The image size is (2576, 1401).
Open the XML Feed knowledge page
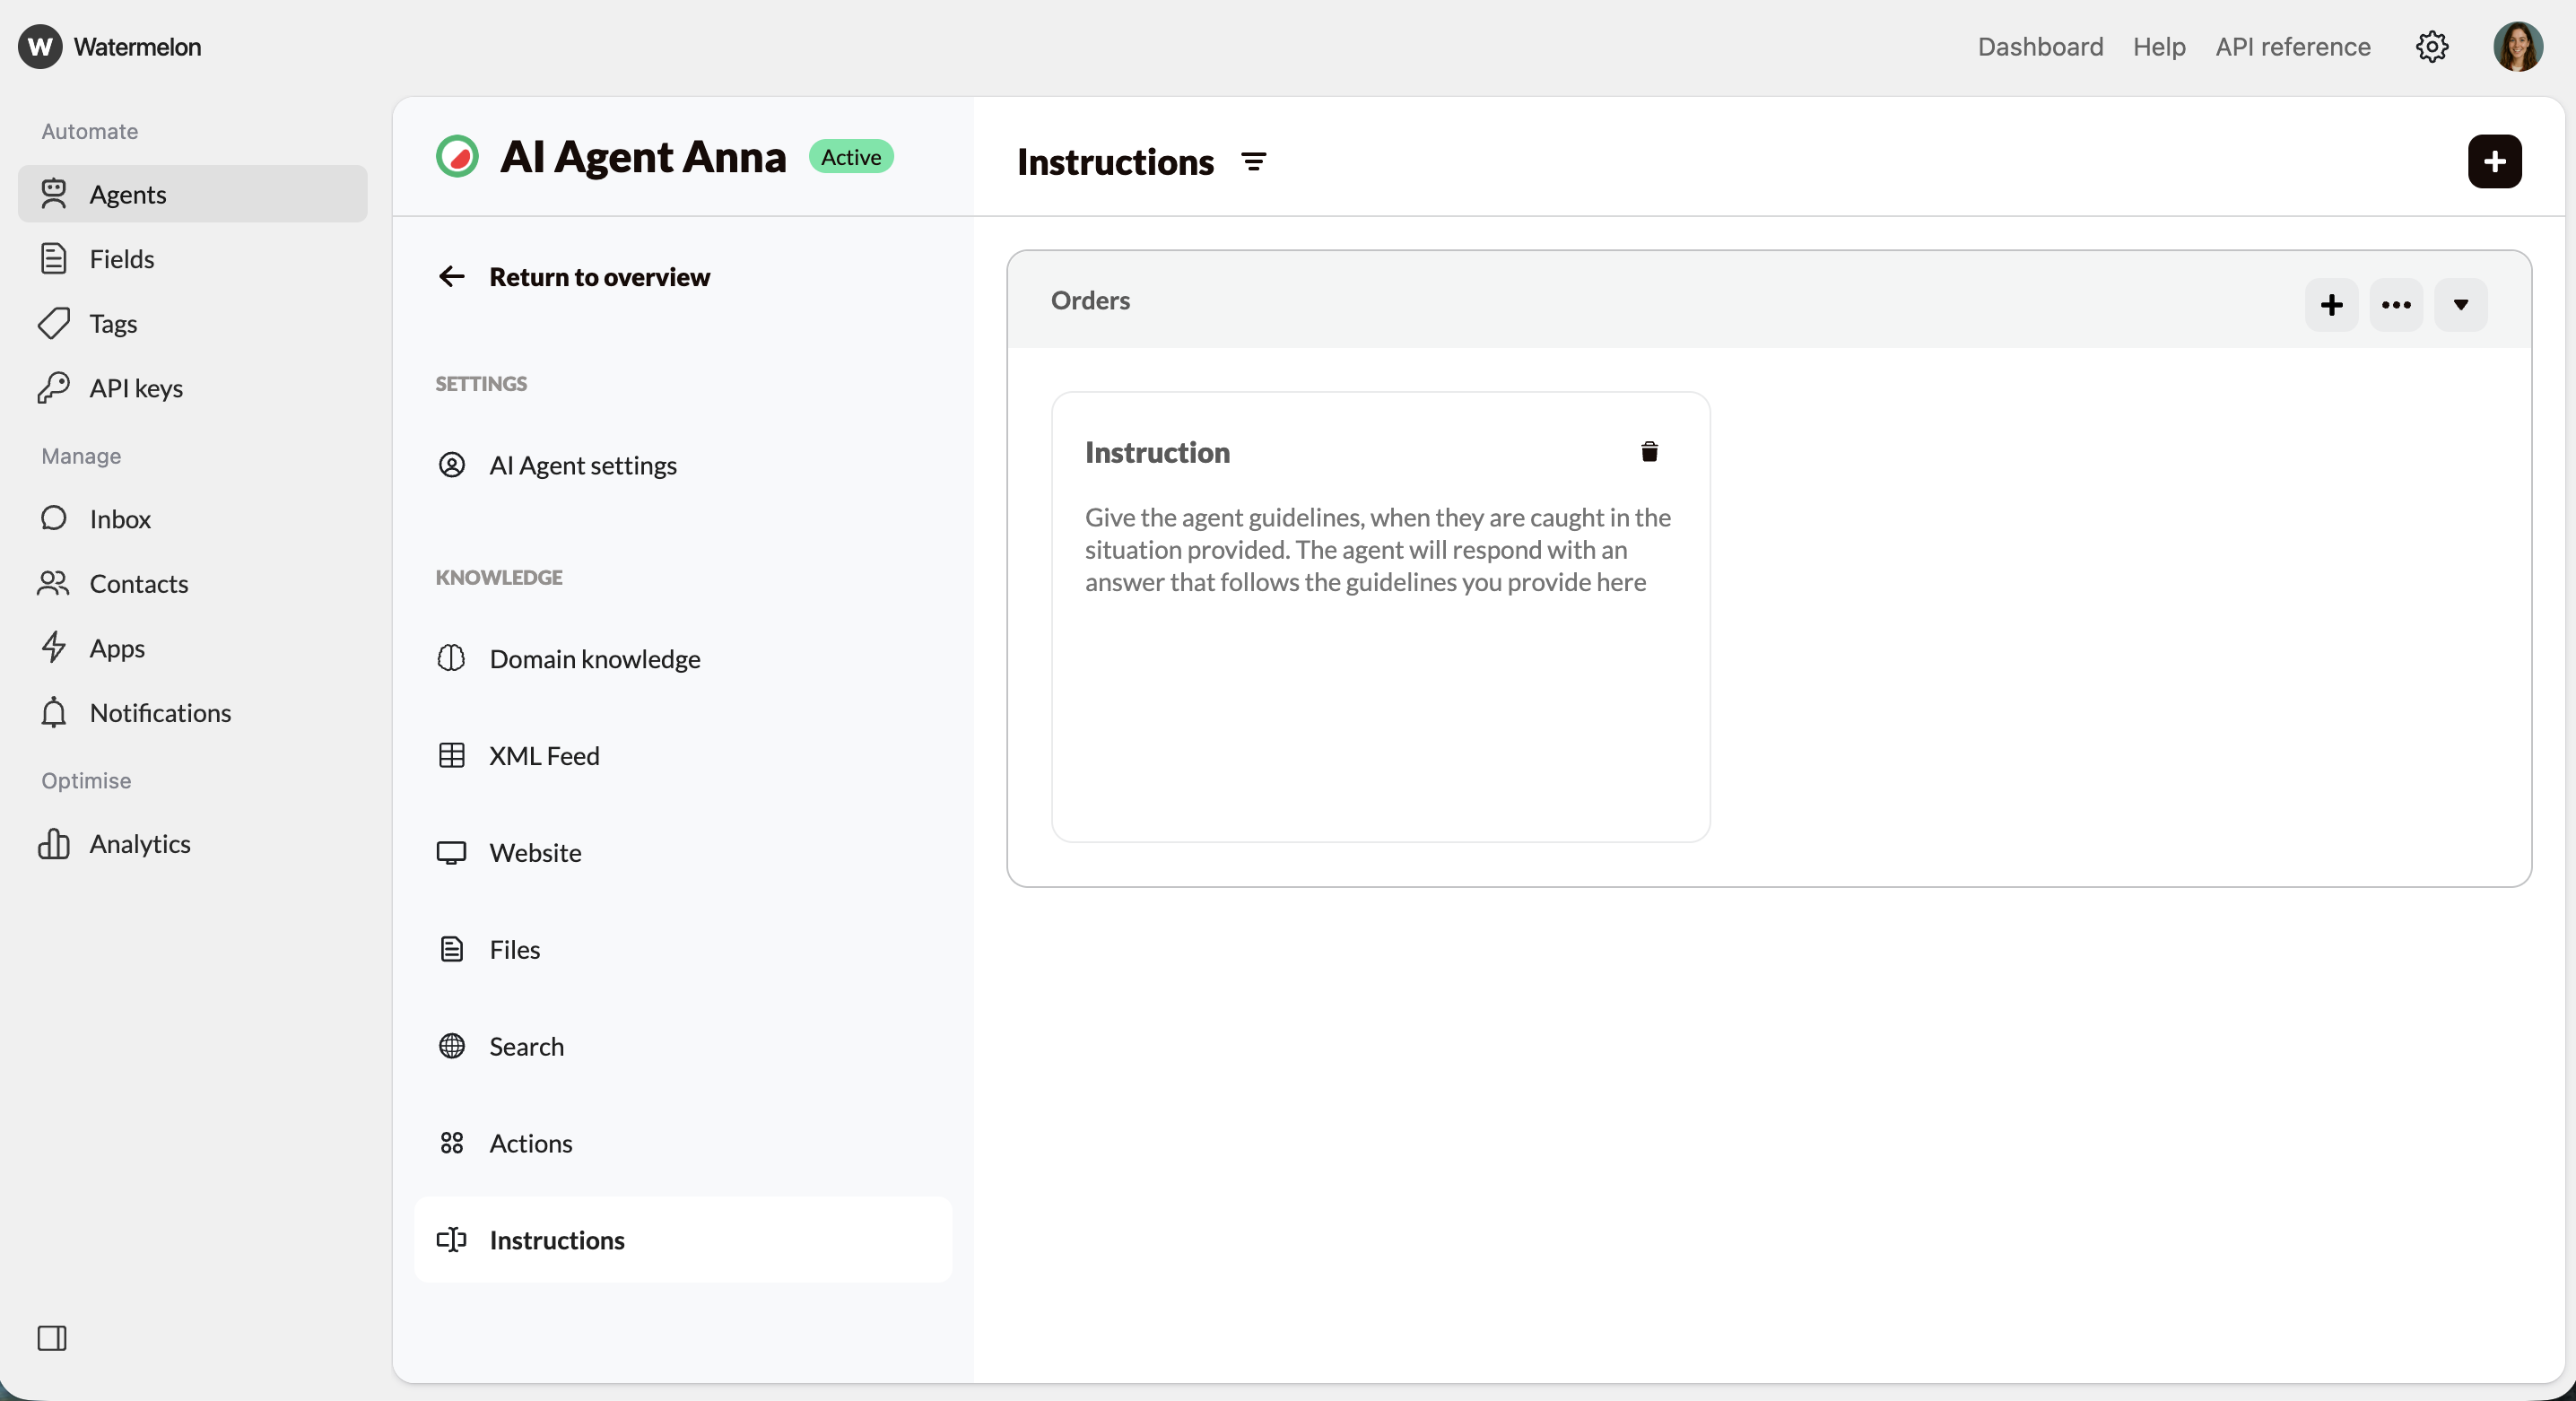(544, 756)
